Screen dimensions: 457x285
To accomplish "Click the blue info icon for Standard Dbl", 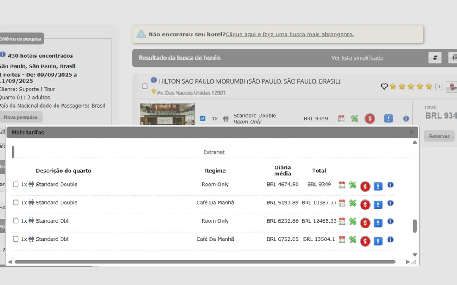I will pyautogui.click(x=390, y=221).
